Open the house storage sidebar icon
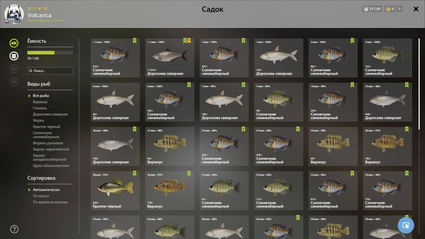425x239 pixels. point(14,81)
